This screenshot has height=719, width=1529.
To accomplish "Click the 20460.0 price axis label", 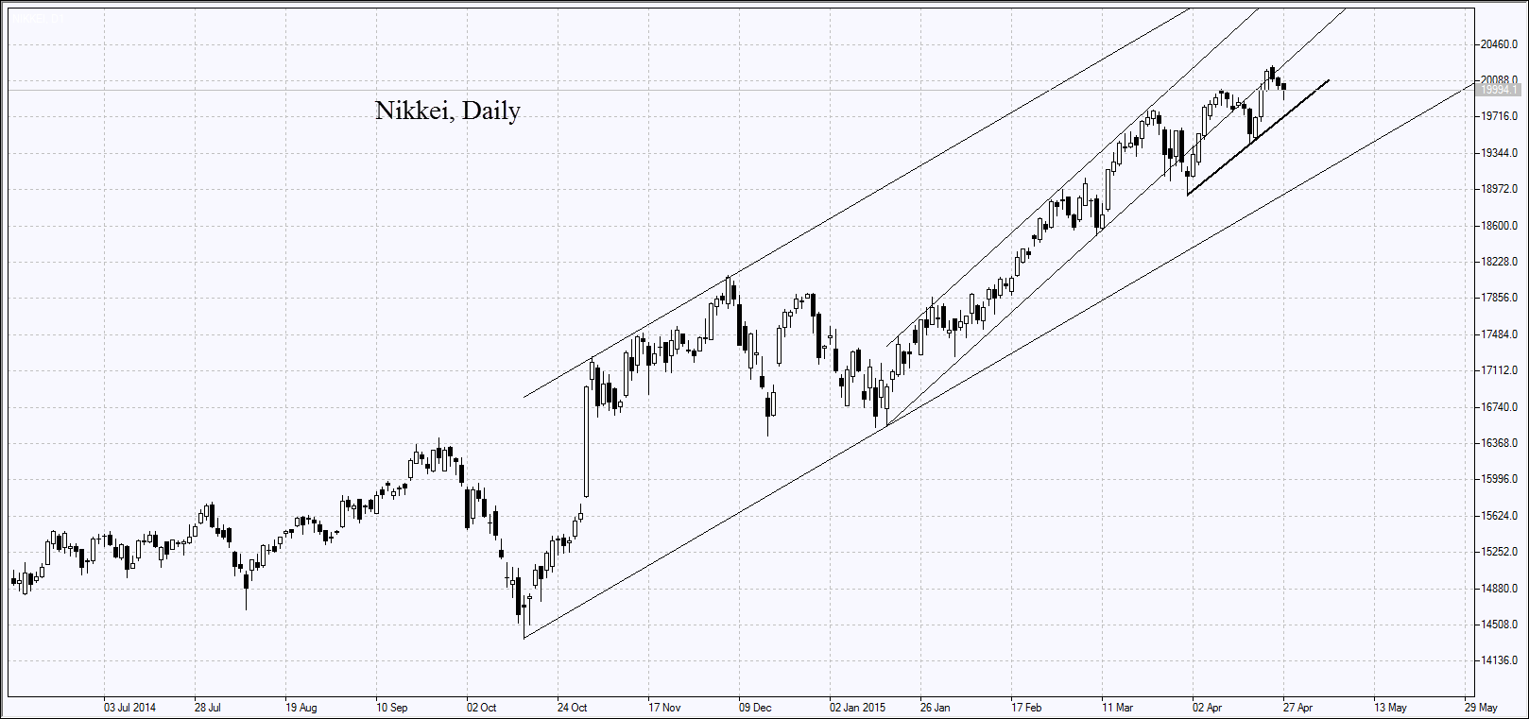I will click(x=1500, y=44).
